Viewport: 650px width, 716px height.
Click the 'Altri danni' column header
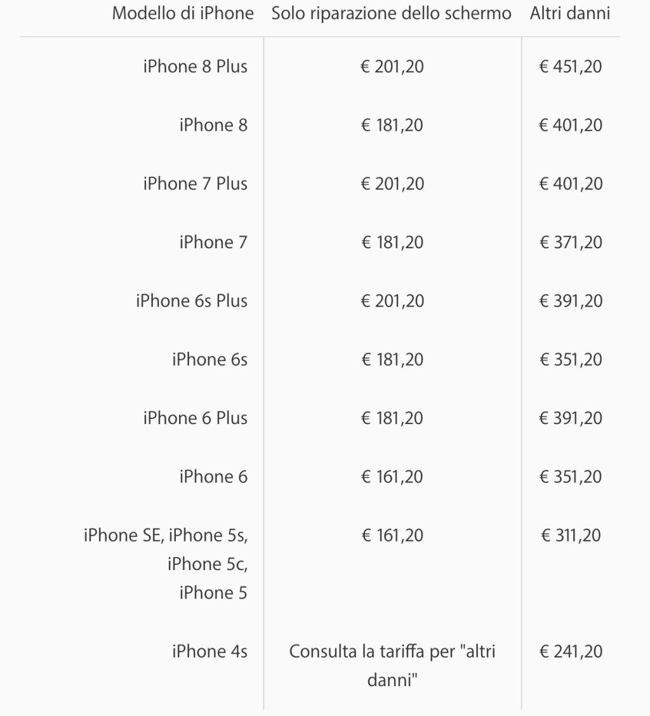570,14
